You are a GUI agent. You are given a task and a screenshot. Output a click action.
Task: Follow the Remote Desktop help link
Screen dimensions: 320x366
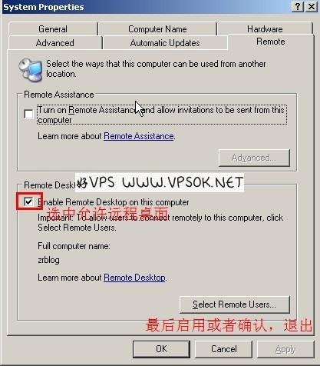pyautogui.click(x=134, y=278)
